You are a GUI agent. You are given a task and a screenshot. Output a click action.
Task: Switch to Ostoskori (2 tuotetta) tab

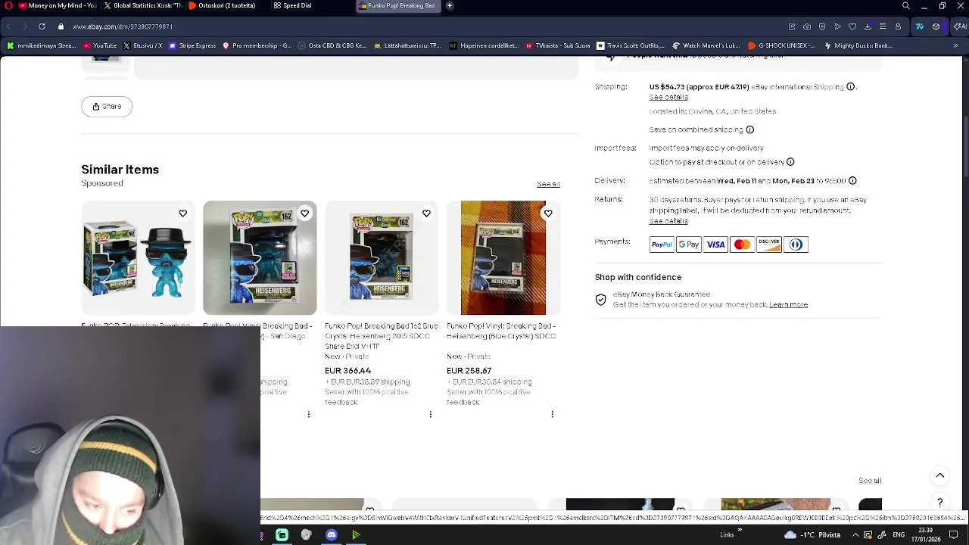[x=226, y=5]
